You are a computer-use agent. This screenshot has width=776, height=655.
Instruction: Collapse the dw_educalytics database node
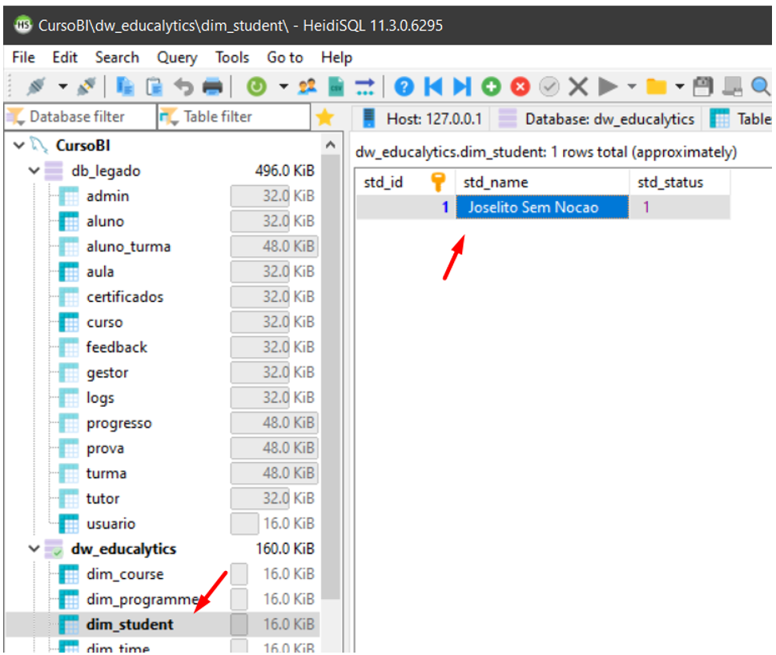point(34,549)
